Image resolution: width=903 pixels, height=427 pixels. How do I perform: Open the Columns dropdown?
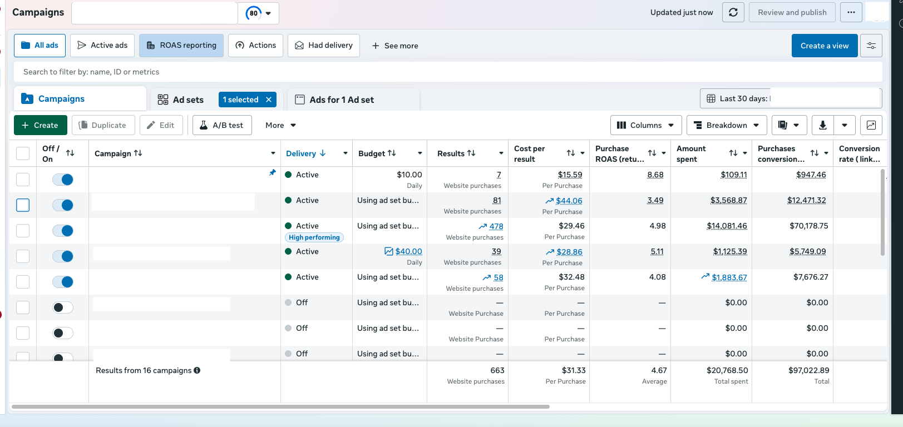click(646, 125)
